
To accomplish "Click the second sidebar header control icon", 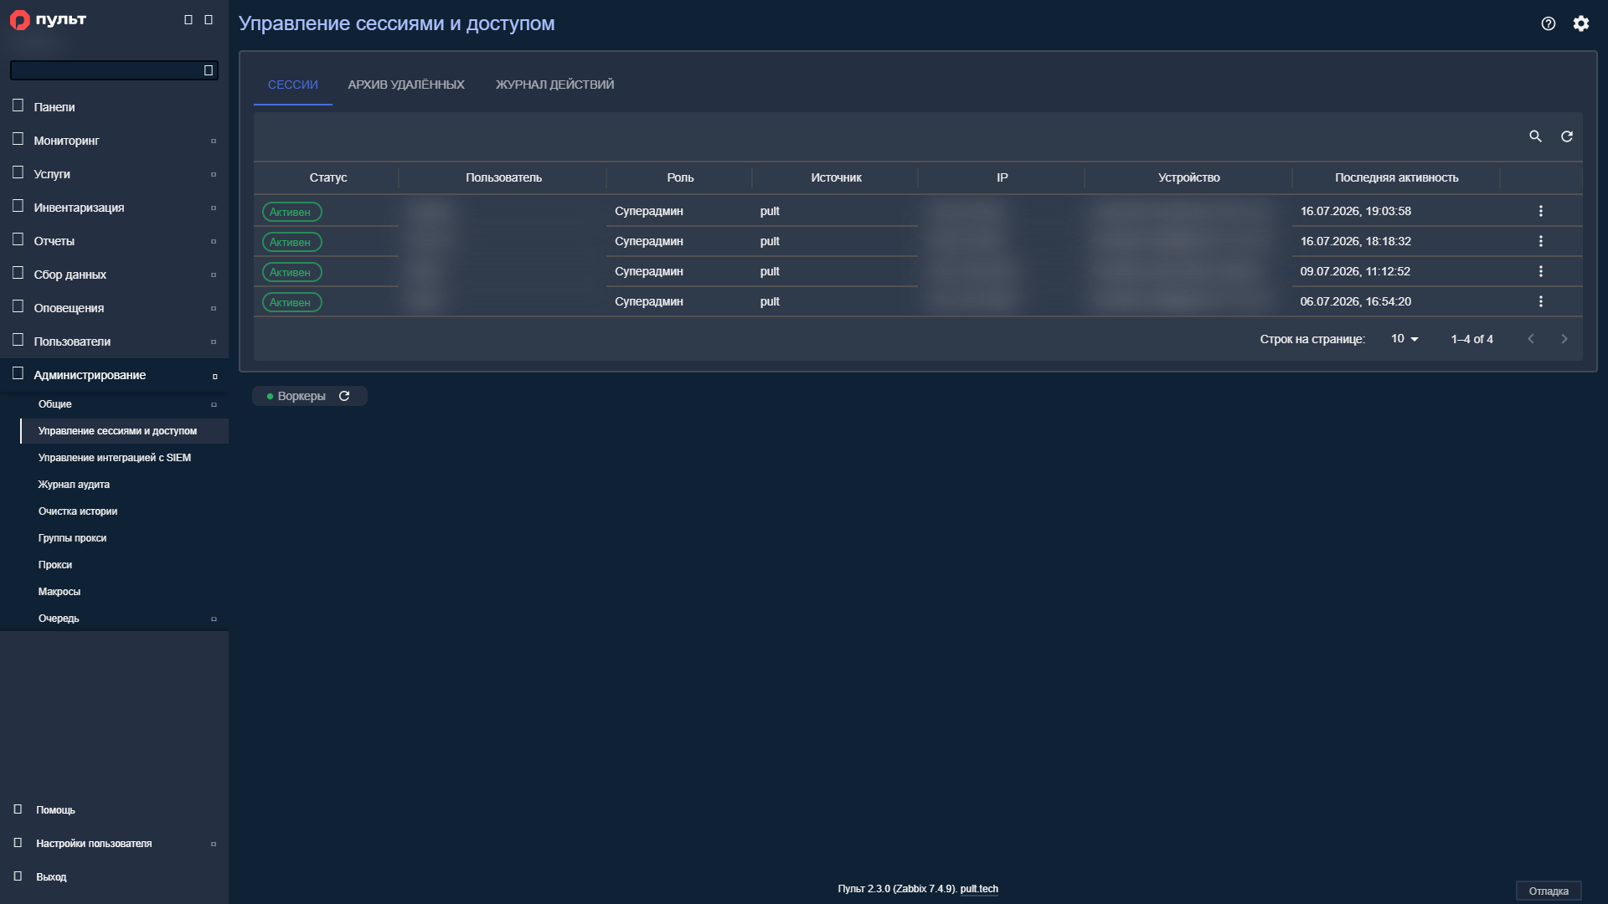I will pos(209,20).
